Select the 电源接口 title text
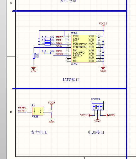This screenshot has width=136, height=159. (96, 132)
